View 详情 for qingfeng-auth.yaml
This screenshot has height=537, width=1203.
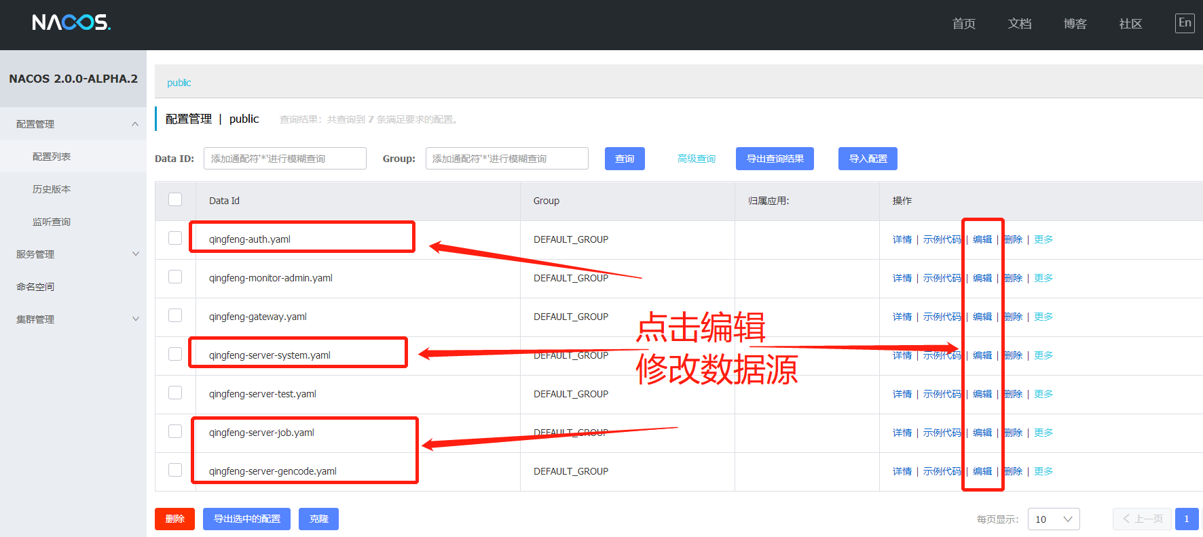(x=902, y=239)
